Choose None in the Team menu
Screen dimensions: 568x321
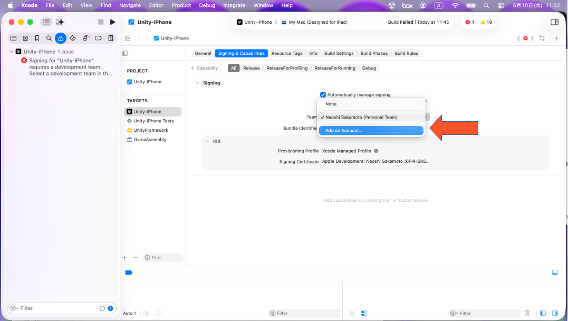(371, 104)
